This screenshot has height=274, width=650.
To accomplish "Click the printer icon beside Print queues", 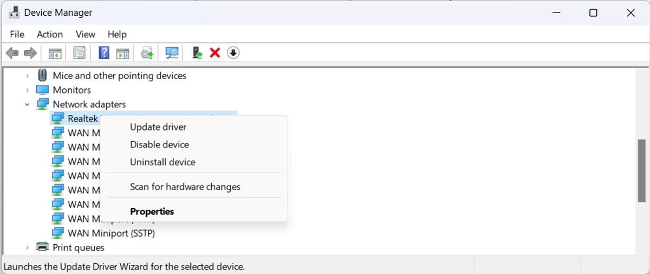I will click(42, 247).
